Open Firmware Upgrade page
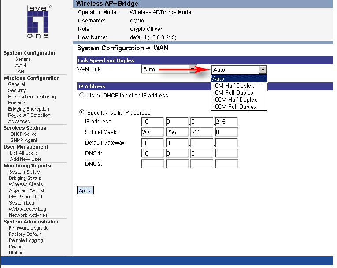Screen dimensions: 337x268 click(x=29, y=228)
